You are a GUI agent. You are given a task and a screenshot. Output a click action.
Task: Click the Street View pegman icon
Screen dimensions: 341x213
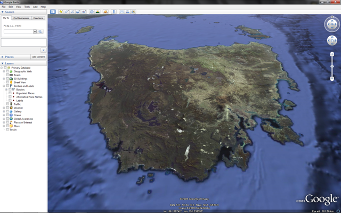pos(11,83)
